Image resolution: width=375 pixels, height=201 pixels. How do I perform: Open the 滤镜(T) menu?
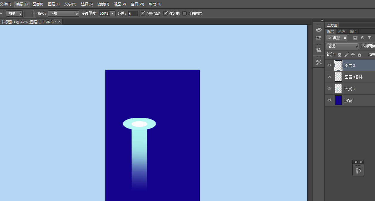[x=103, y=4]
